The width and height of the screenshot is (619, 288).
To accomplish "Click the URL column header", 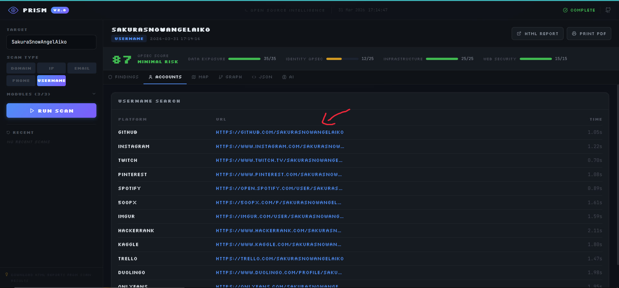I will coord(221,119).
